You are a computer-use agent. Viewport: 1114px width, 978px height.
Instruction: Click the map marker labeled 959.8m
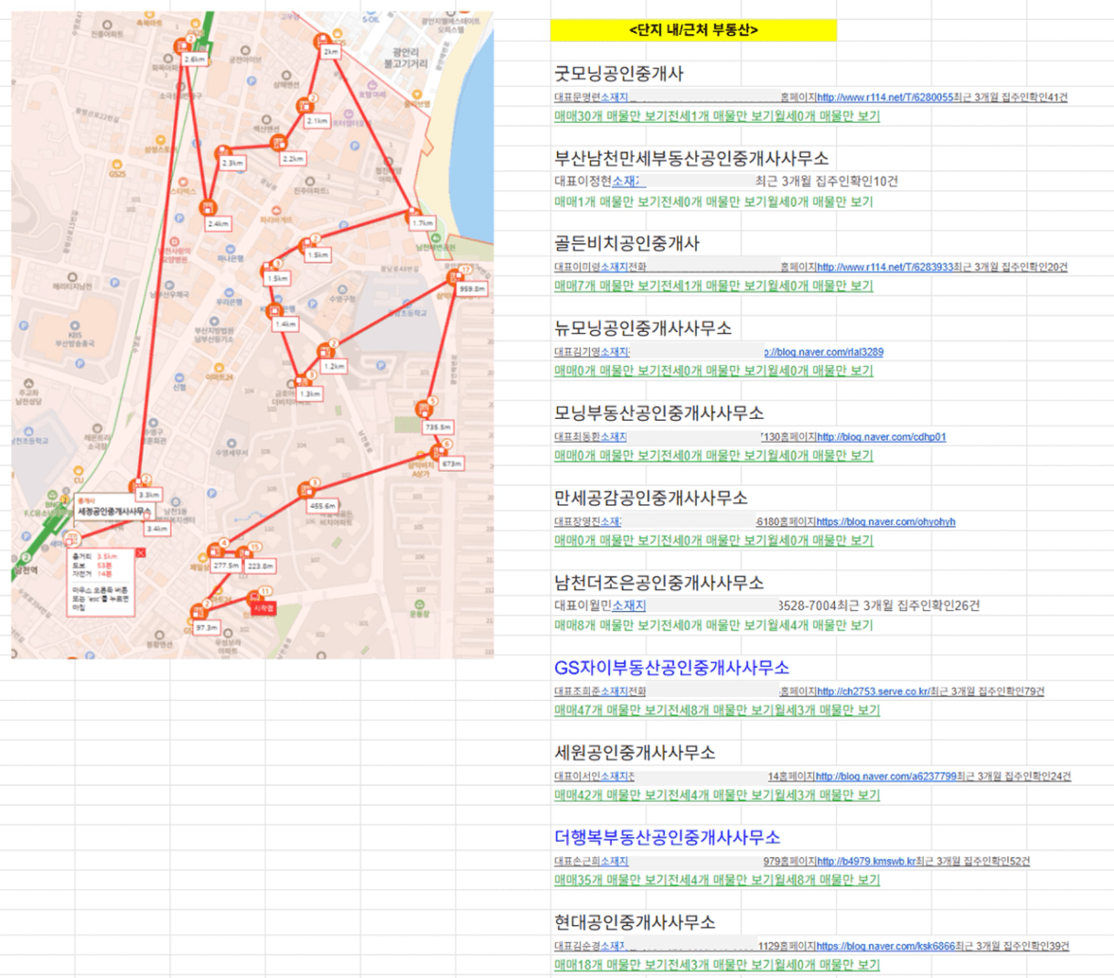click(x=455, y=277)
